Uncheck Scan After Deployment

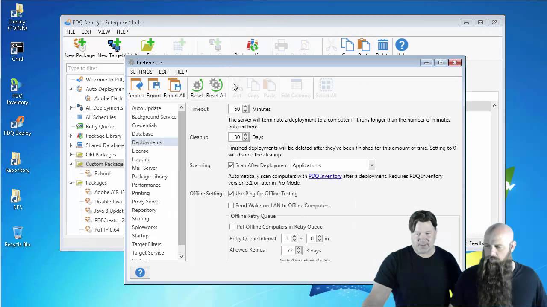pyautogui.click(x=231, y=165)
